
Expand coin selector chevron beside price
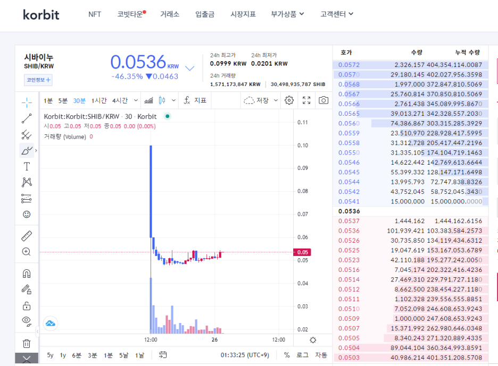[189, 68]
